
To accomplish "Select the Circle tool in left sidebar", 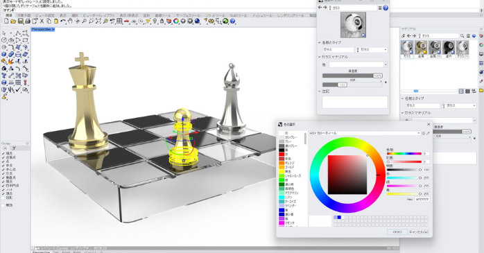I will [4, 40].
